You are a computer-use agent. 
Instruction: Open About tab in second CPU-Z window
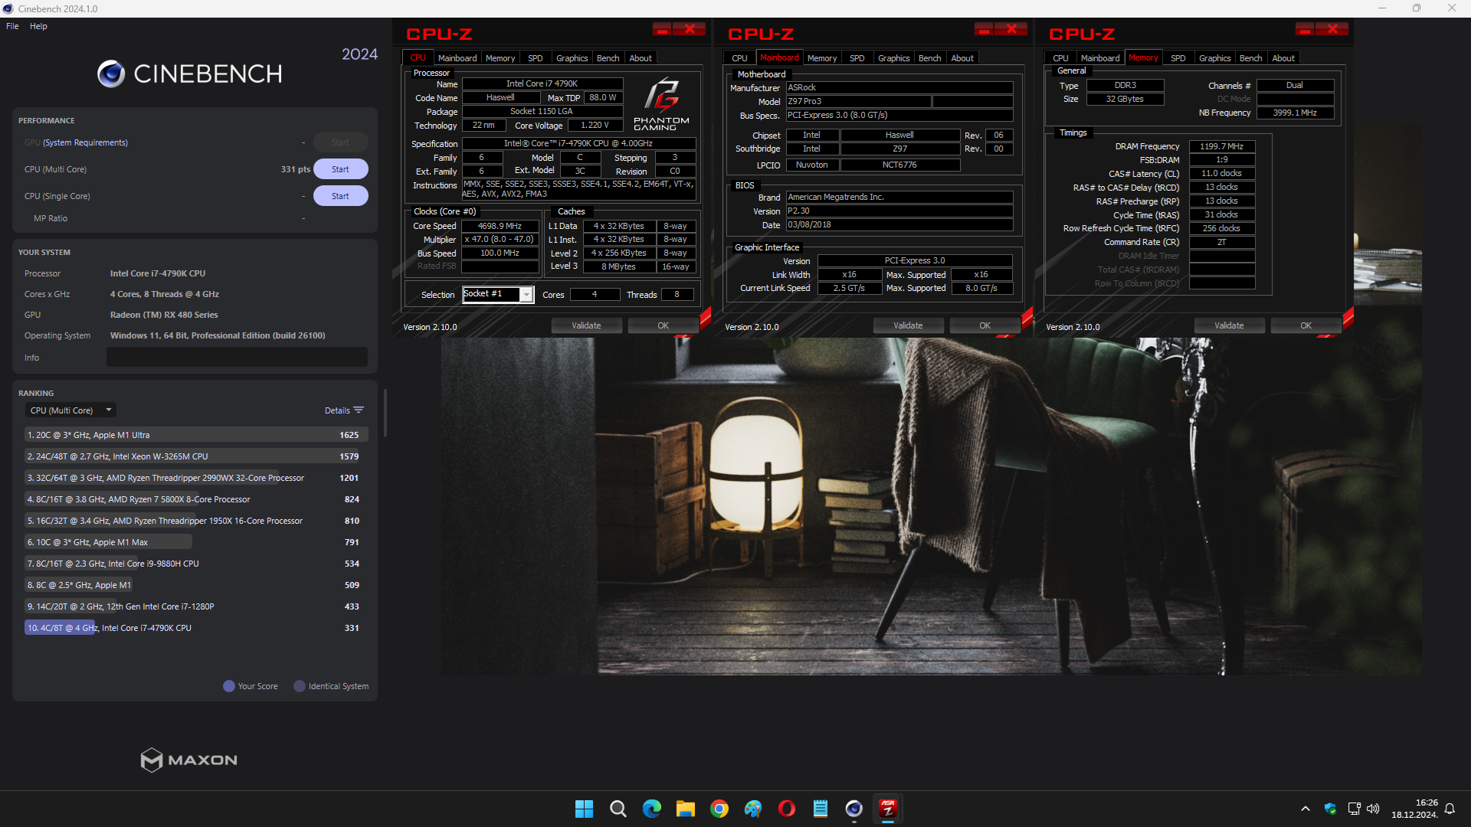pos(962,58)
